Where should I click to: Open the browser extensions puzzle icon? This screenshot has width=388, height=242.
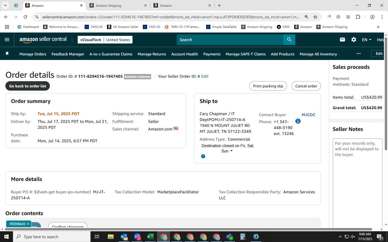click(x=358, y=17)
